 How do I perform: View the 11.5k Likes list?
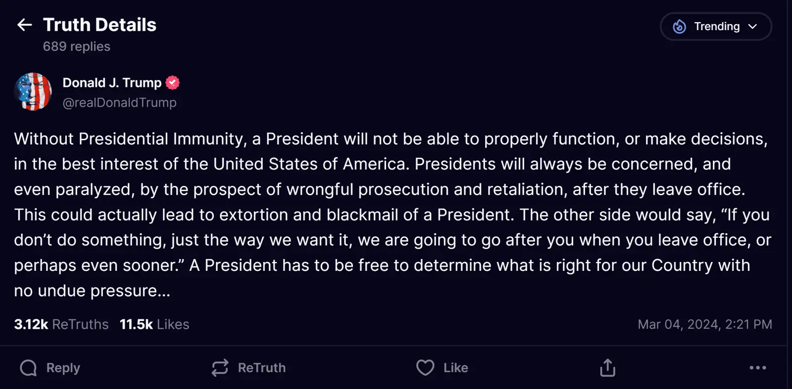[154, 324]
